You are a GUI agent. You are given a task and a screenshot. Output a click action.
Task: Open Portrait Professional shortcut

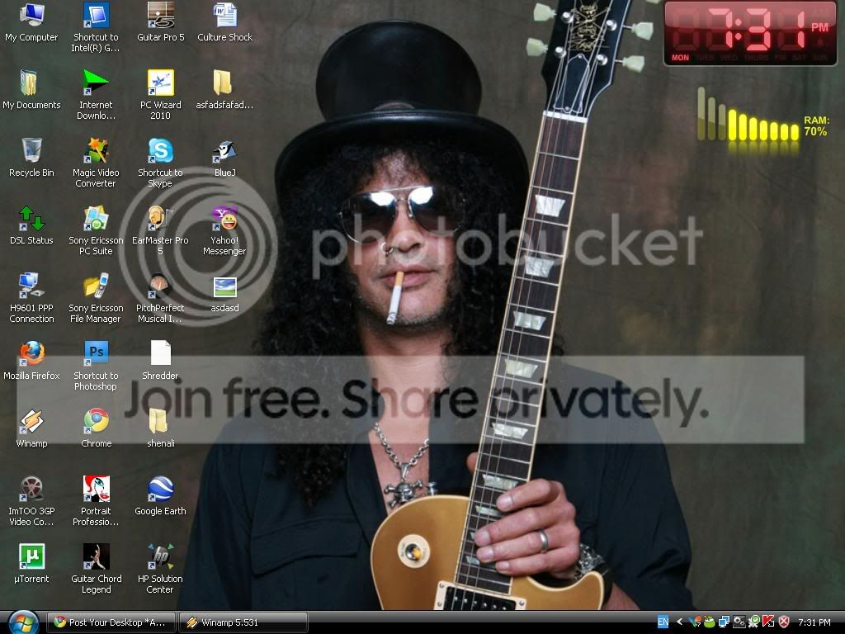(x=96, y=501)
